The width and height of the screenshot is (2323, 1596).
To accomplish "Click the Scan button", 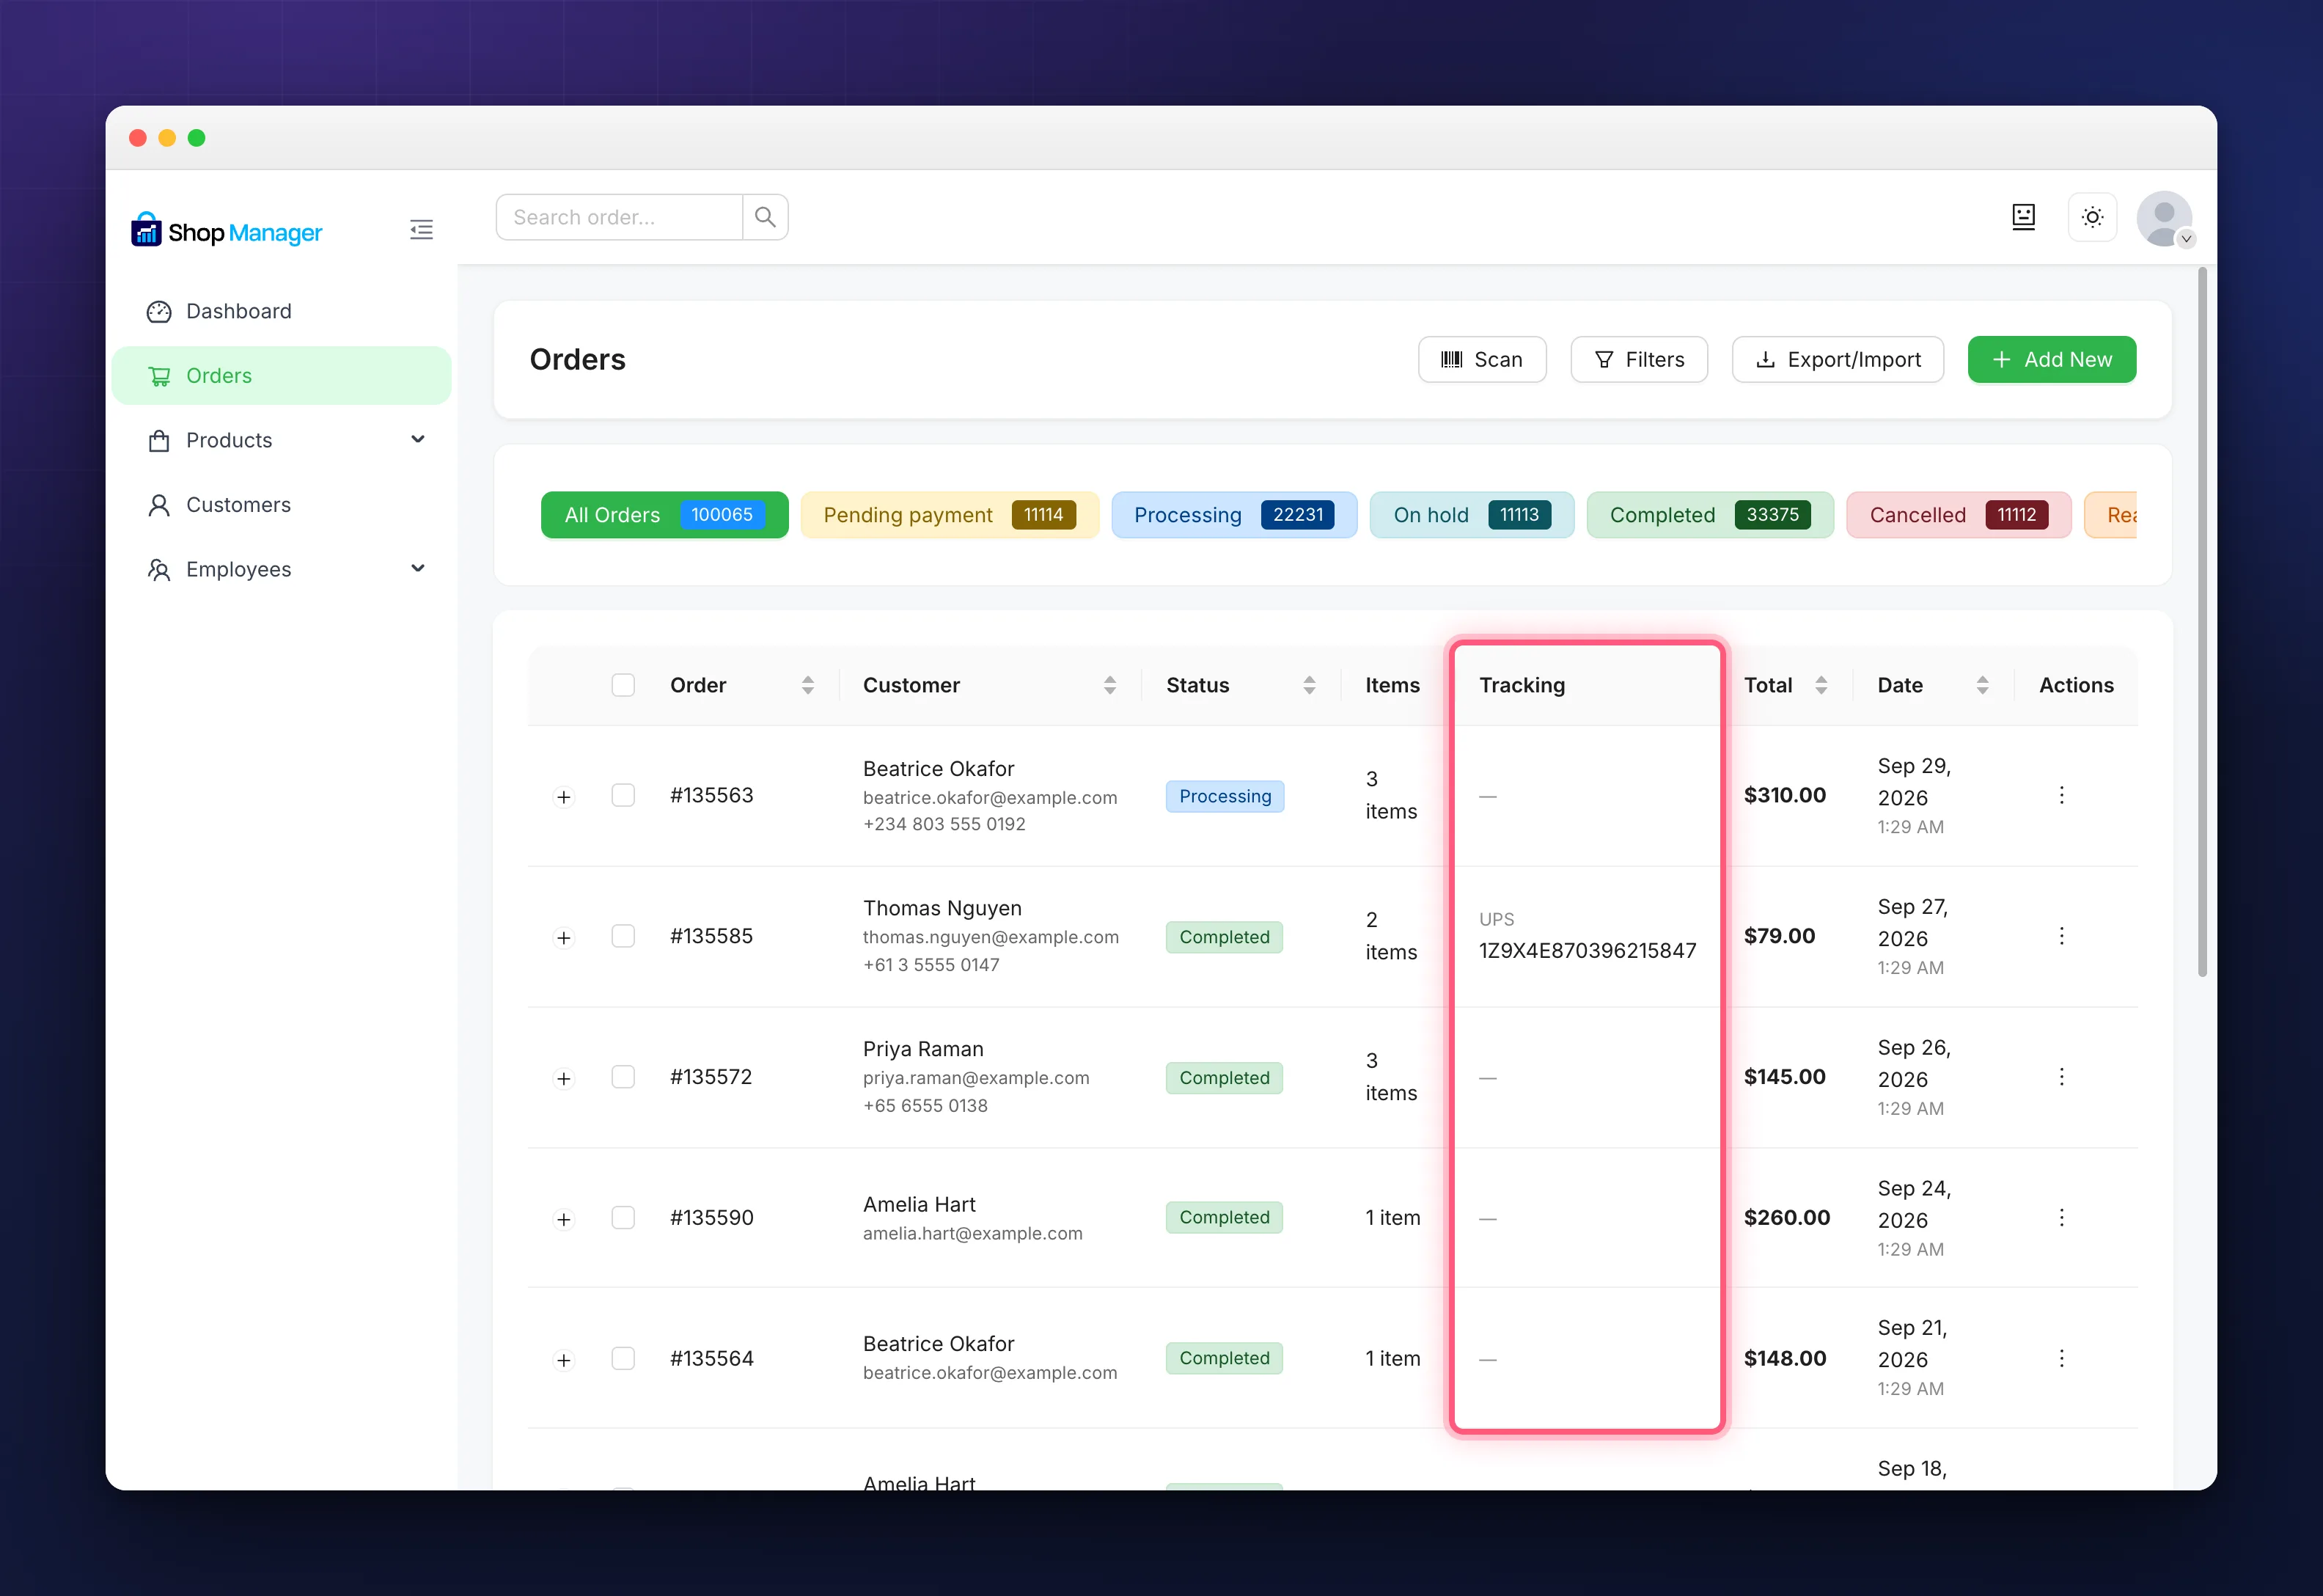I will pyautogui.click(x=1483, y=359).
